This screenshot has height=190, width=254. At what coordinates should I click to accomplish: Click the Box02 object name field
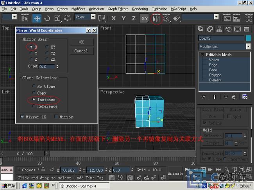click(221, 38)
